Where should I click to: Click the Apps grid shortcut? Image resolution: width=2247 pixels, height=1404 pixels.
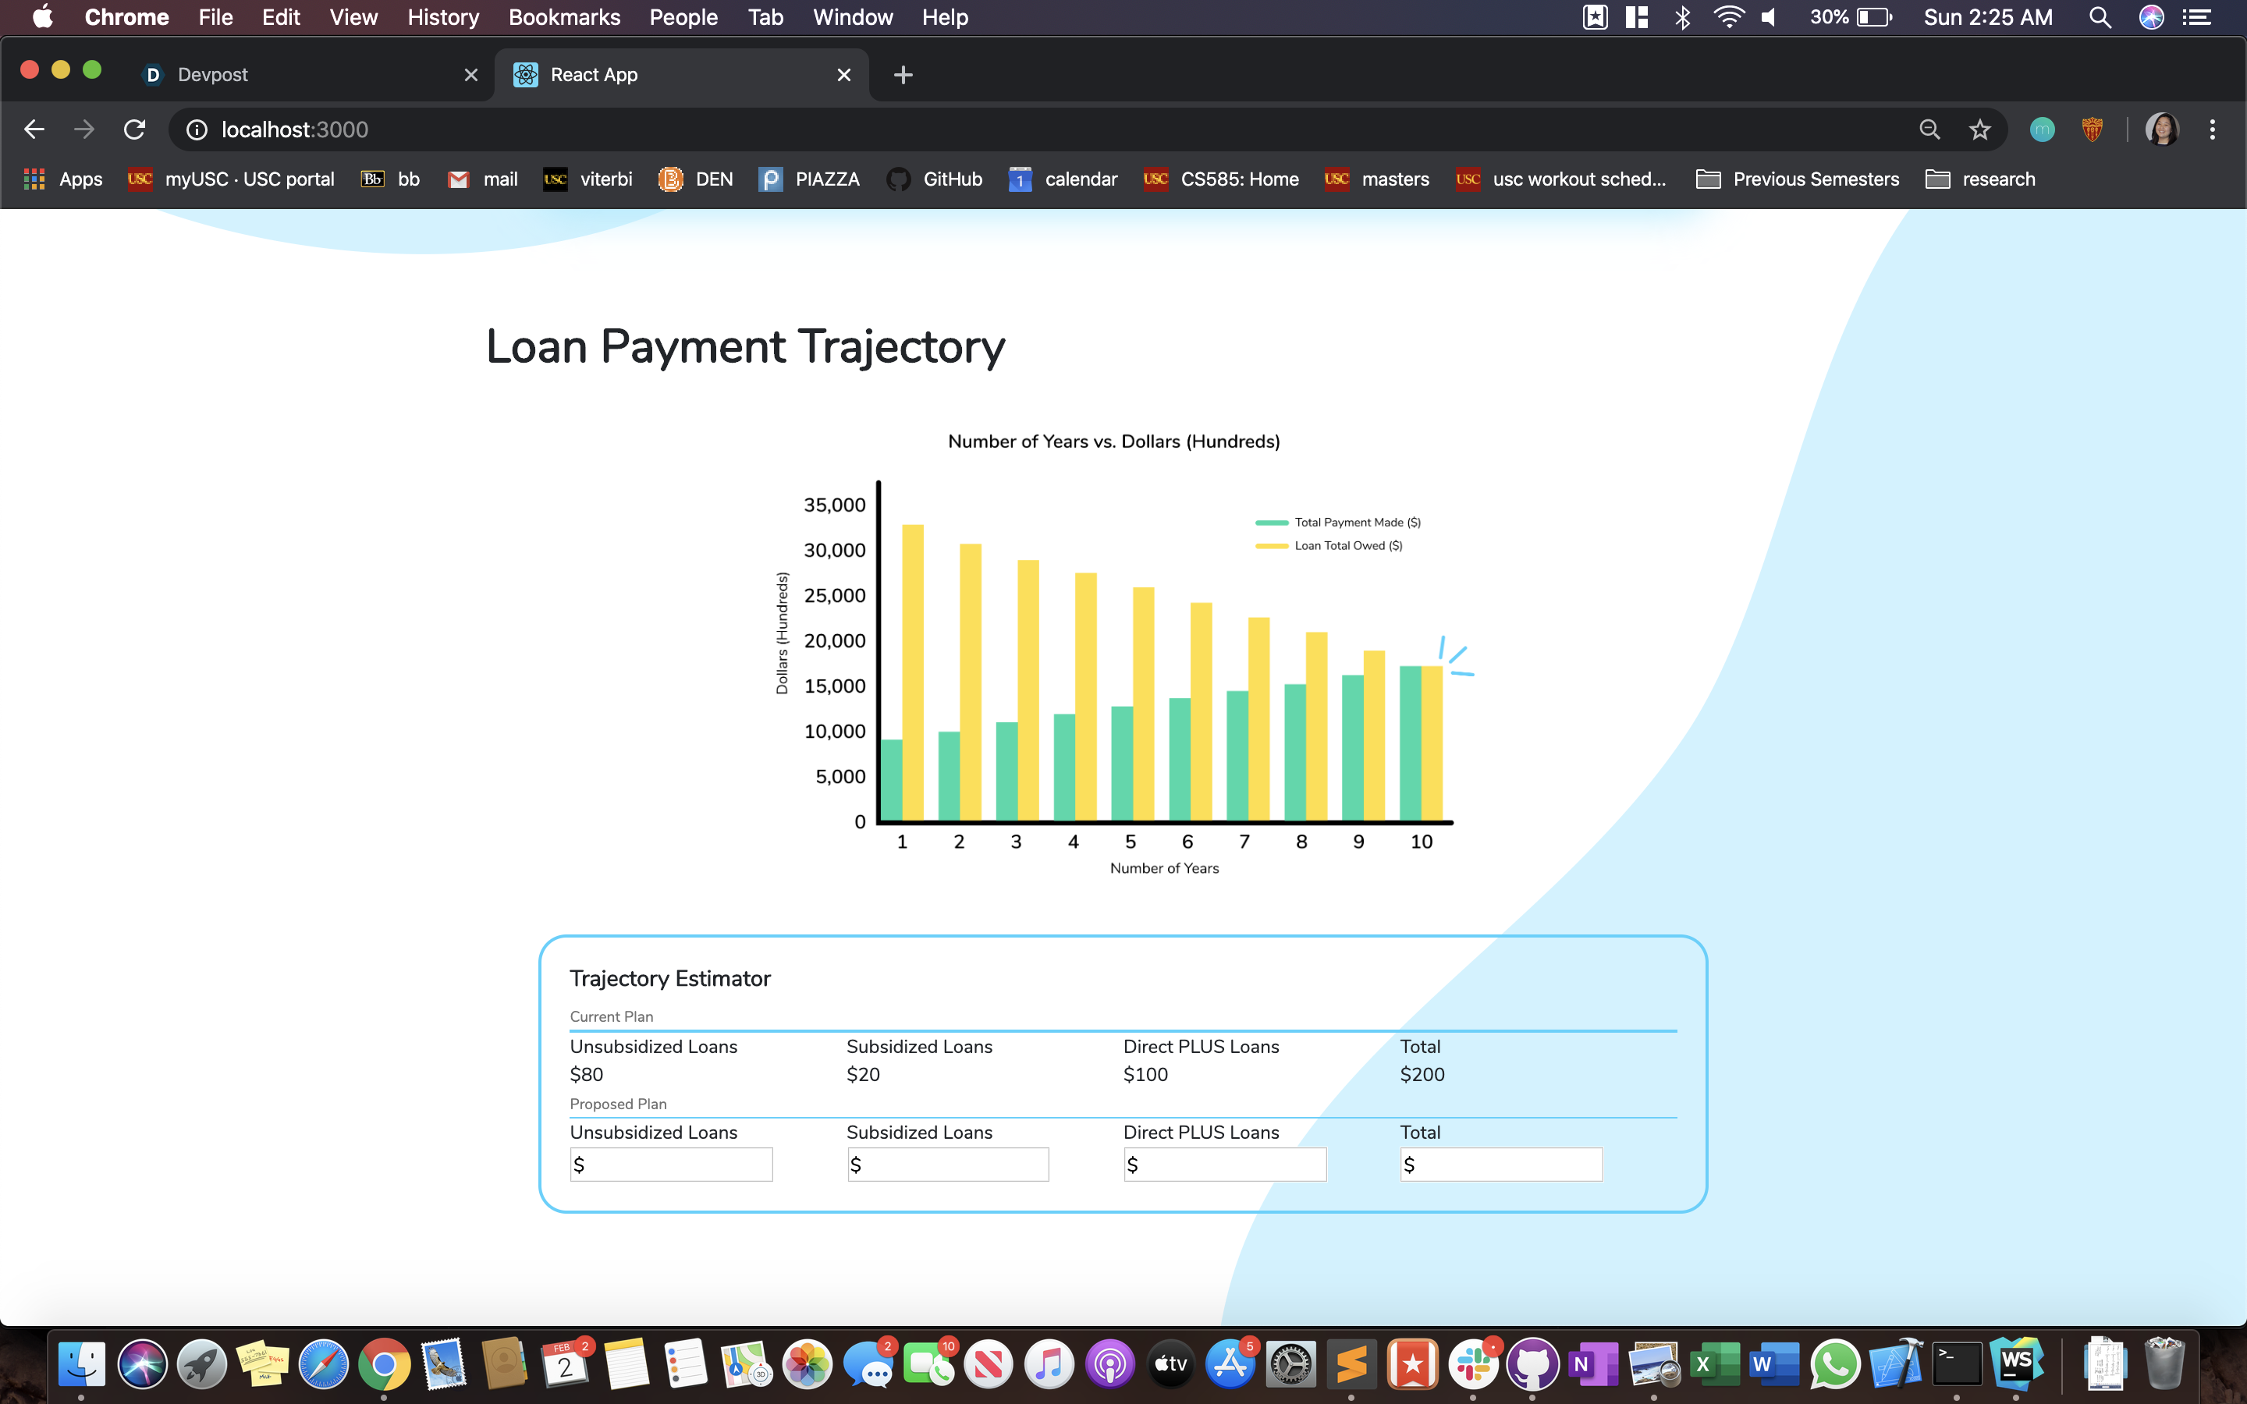click(x=63, y=179)
